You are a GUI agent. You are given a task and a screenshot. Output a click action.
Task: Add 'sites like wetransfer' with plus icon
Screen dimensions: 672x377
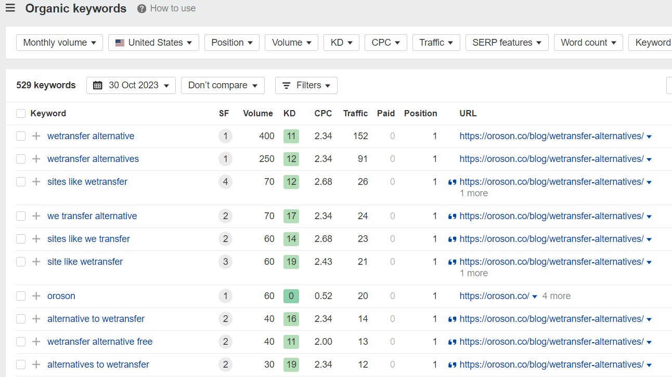36,182
